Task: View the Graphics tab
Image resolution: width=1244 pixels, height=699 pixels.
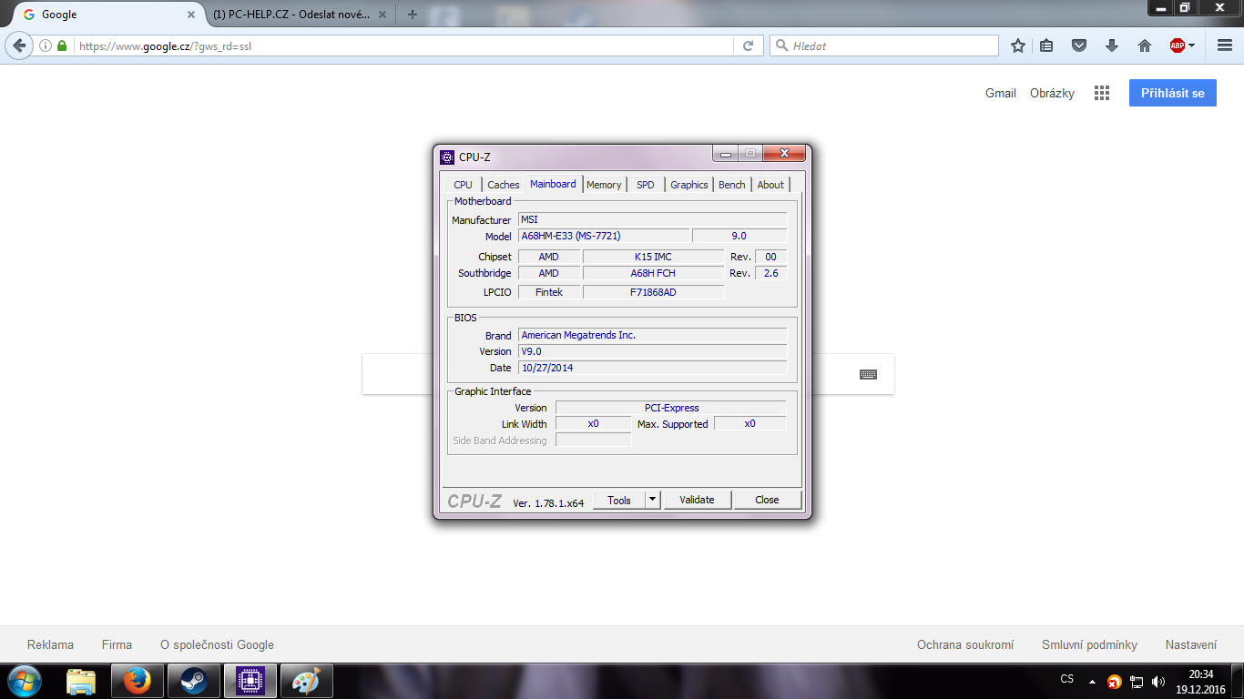Action: click(689, 185)
